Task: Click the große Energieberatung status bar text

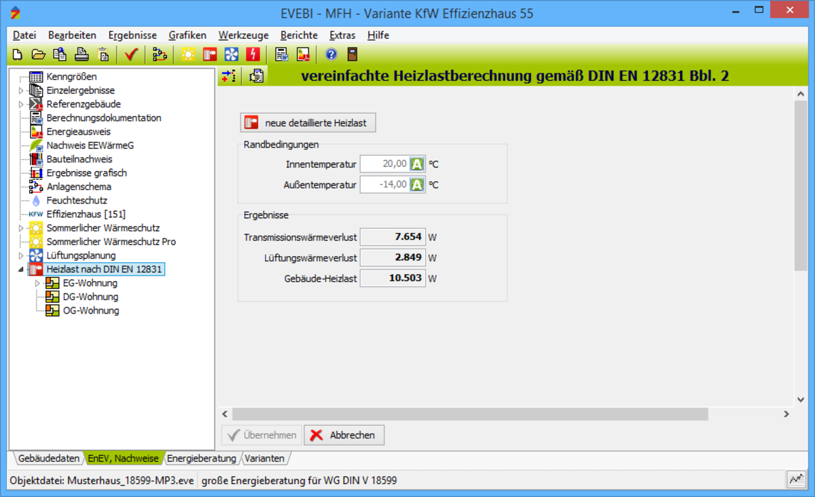Action: (300, 481)
